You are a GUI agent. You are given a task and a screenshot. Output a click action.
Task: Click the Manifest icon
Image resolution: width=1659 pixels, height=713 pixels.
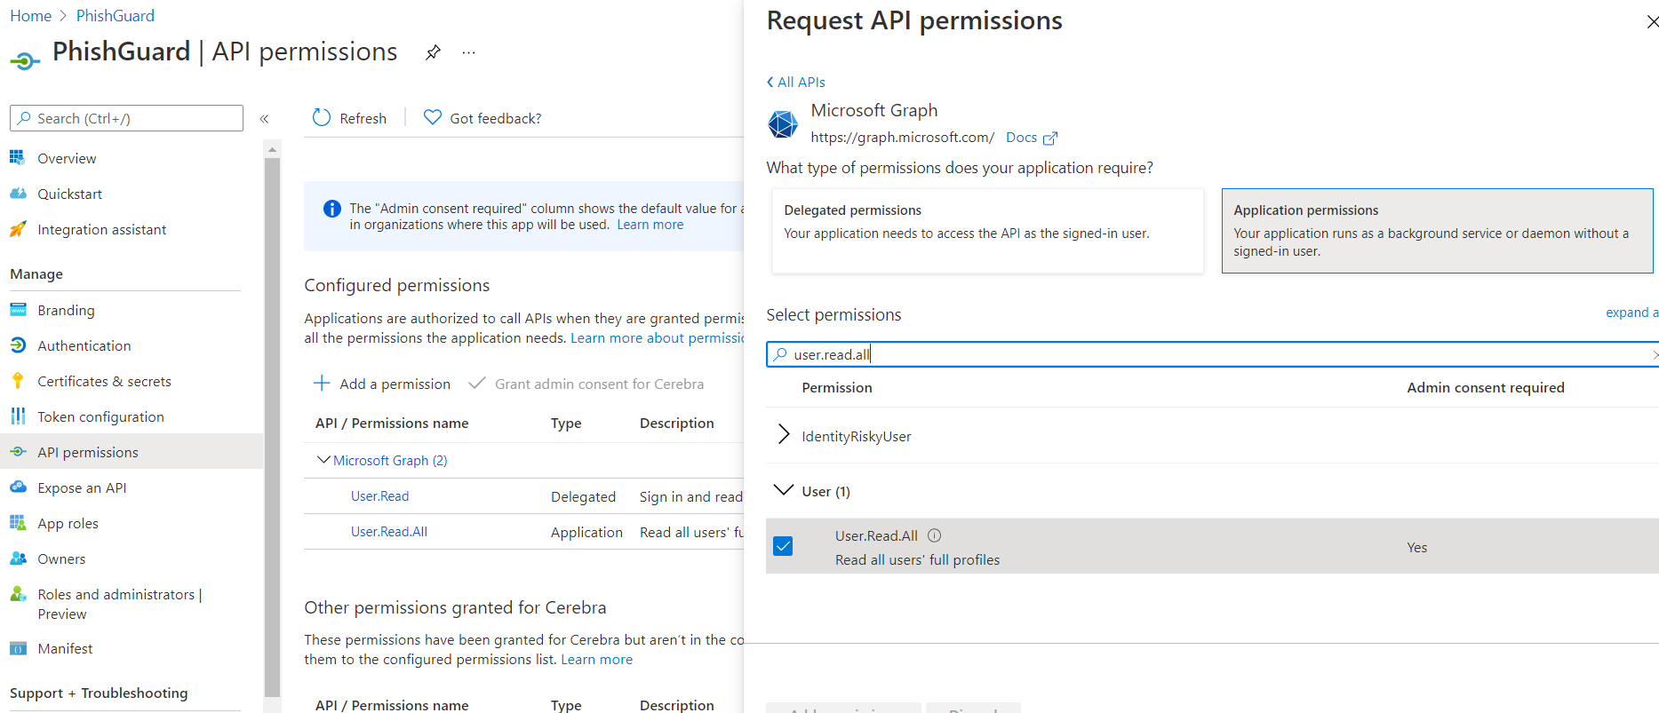point(18,648)
